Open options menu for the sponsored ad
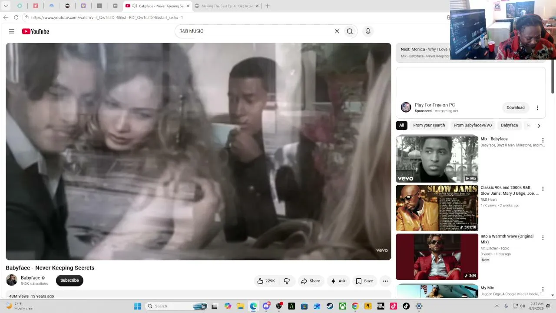The width and height of the screenshot is (556, 313). click(x=537, y=108)
